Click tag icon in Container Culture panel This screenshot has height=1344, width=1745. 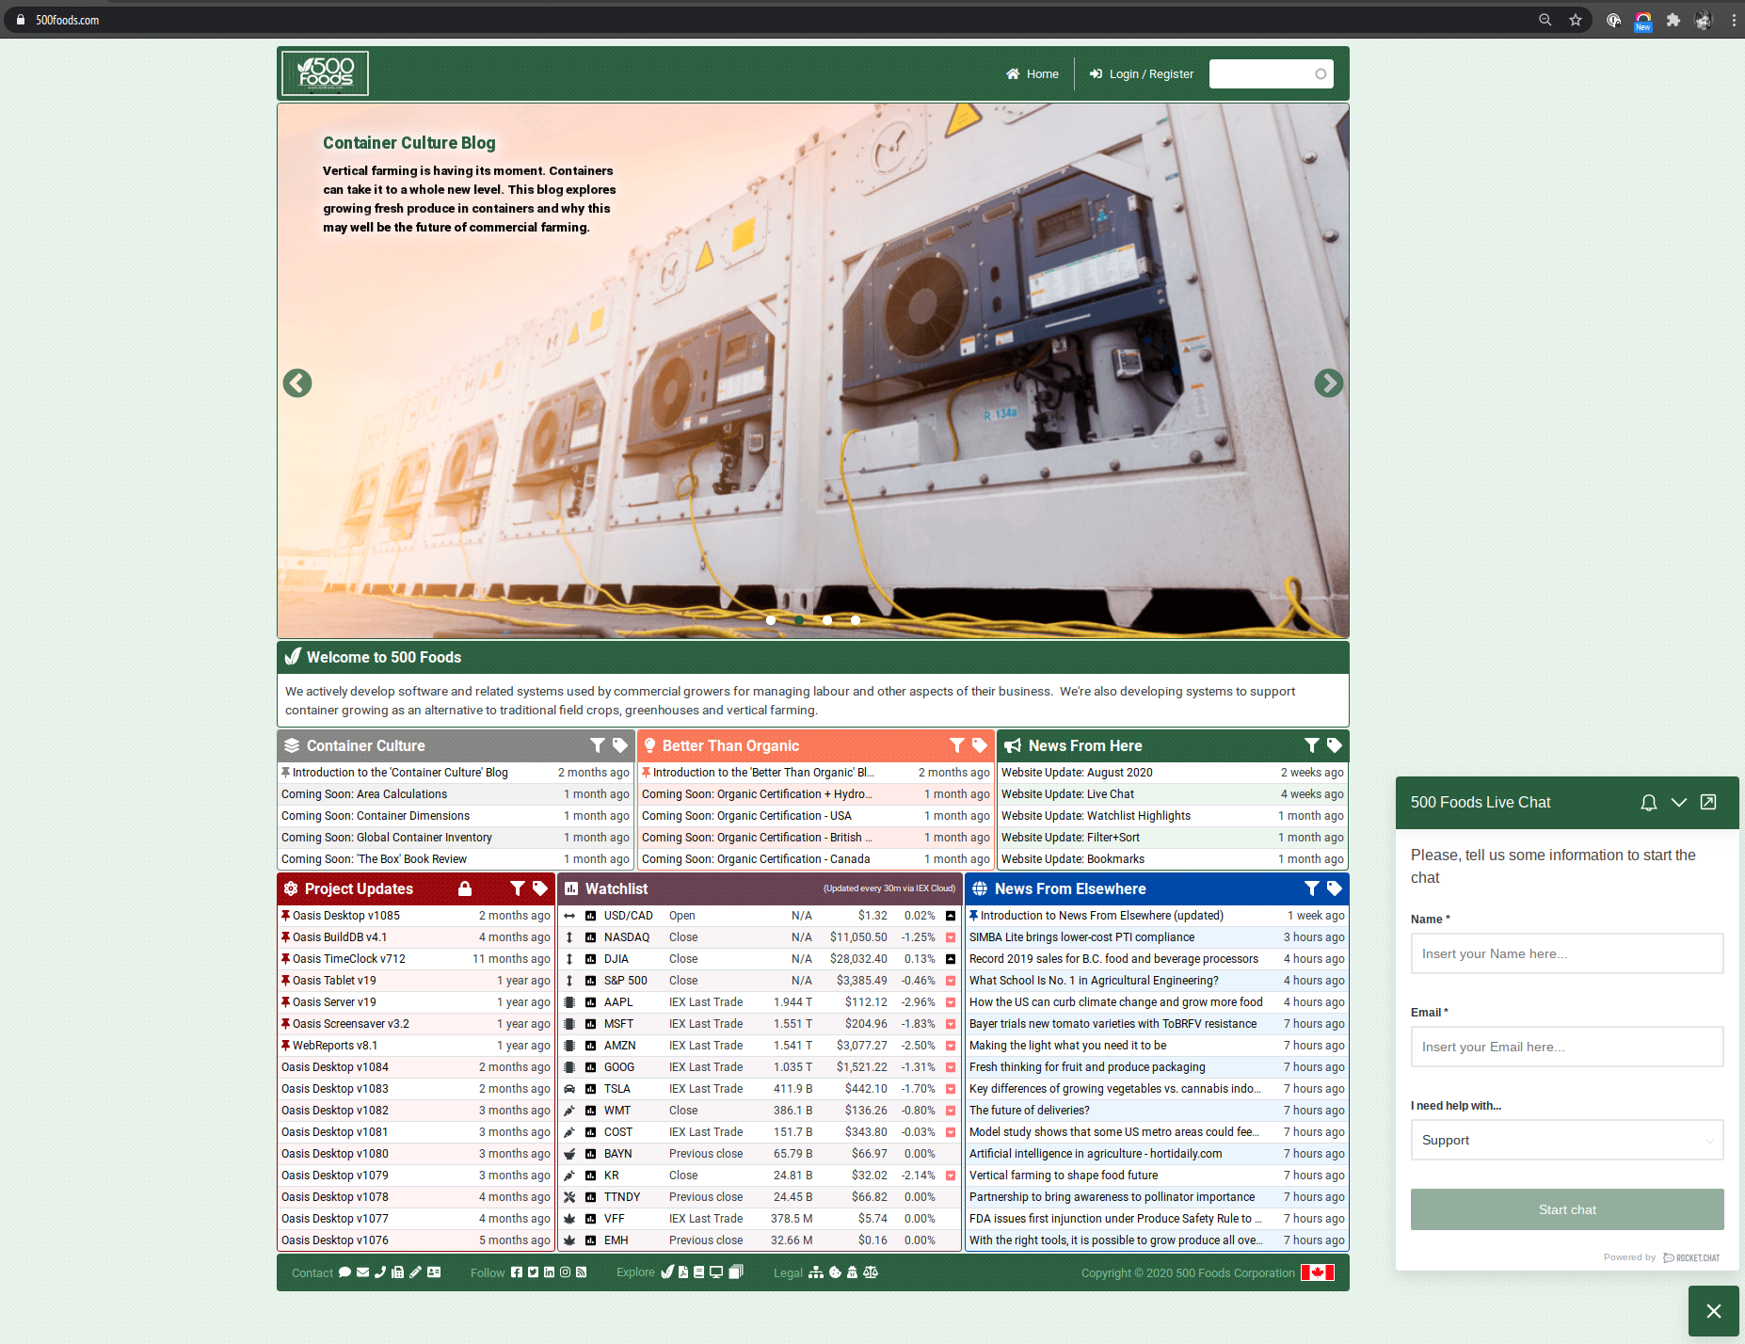point(620,745)
